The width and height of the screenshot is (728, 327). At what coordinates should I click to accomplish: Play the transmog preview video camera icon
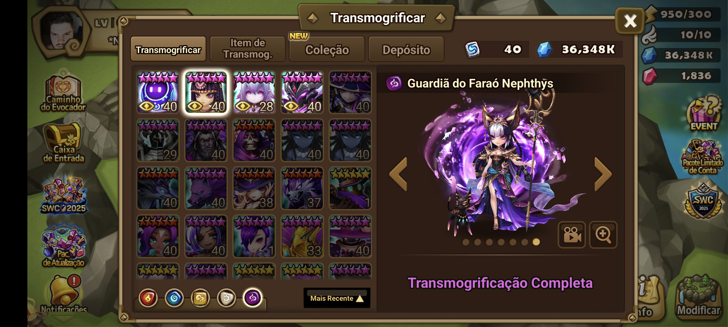572,235
